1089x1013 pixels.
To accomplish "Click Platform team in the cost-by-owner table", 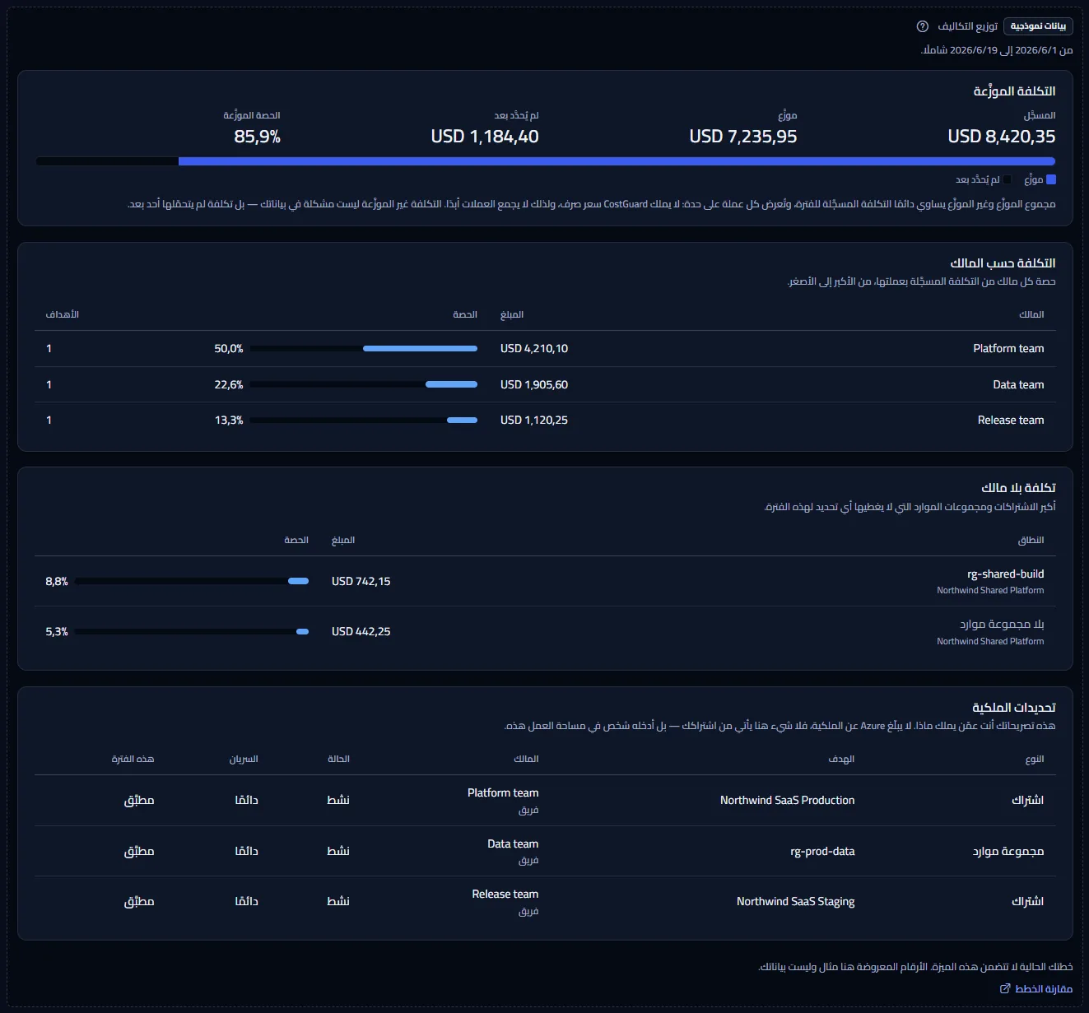I will pyautogui.click(x=1008, y=349).
